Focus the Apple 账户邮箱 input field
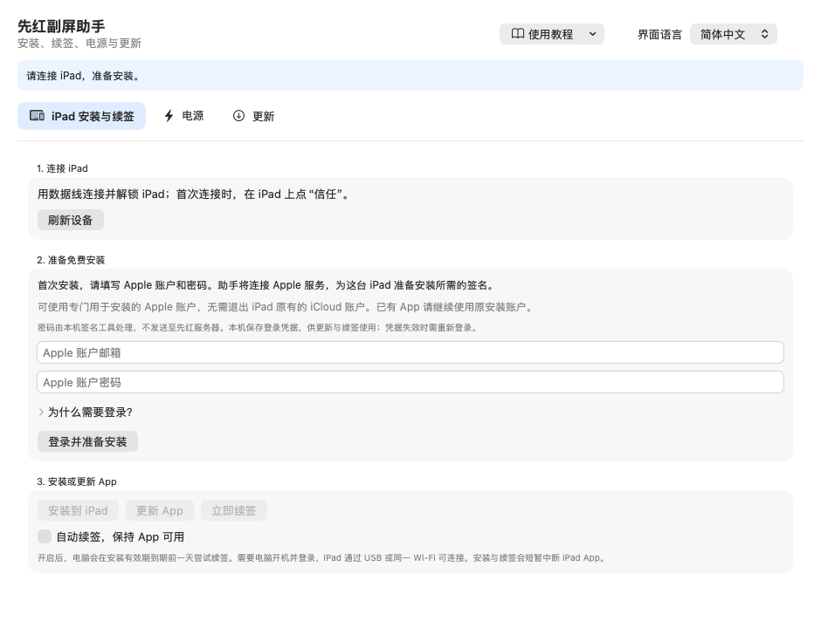Screen dimensions: 821x628 pyautogui.click(x=410, y=353)
